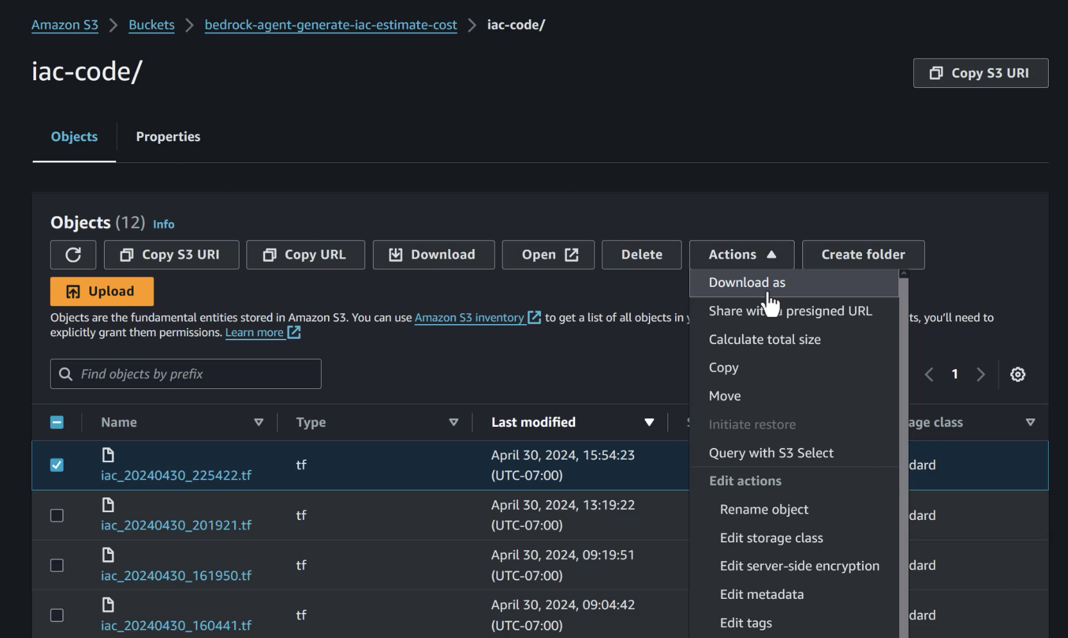Open file link iac_20240430_160441.tf
The image size is (1068, 638).
[176, 626]
